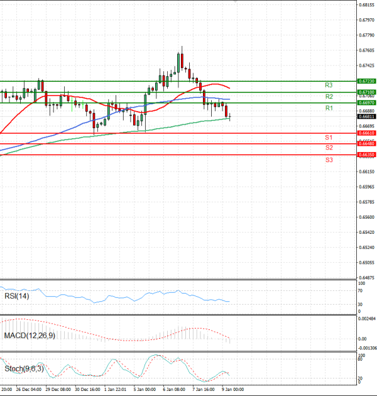Click the green 0.67100 price tag
Screen dimensions: 377x396
[366, 92]
